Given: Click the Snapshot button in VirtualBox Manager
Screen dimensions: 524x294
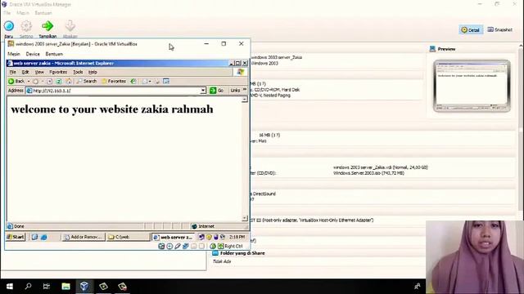Looking at the screenshot, I should click(x=500, y=29).
